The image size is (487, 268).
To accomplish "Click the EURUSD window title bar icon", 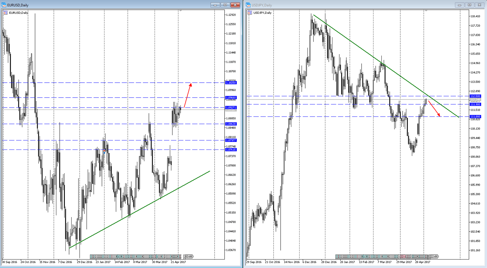I will [4, 5].
